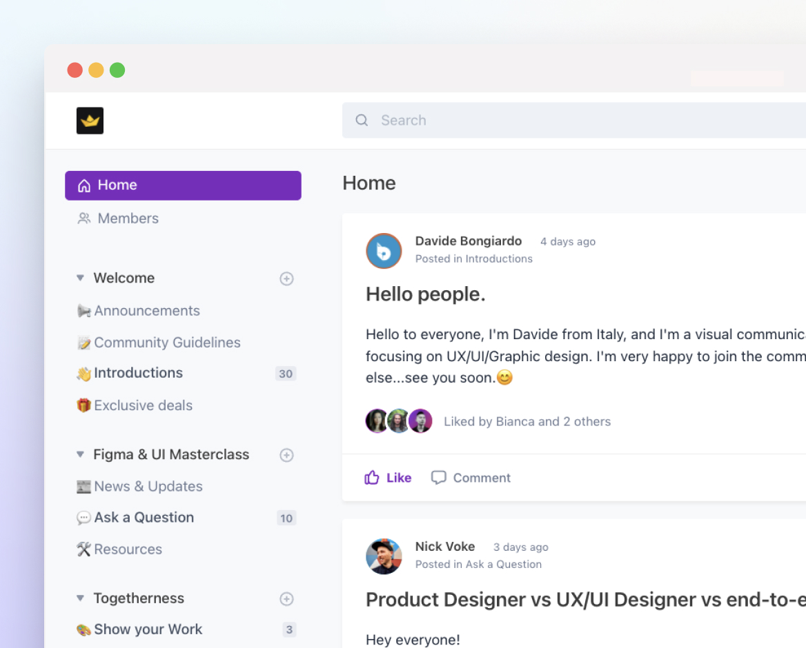Open the Exclusive deals space
The image size is (806, 648).
point(143,405)
